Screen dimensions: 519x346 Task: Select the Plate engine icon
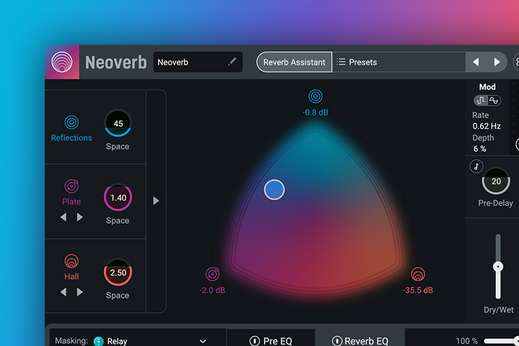pos(71,186)
